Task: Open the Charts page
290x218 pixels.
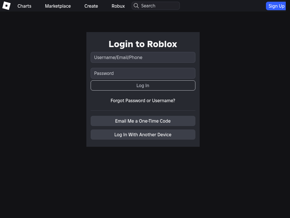Action: 24,6
